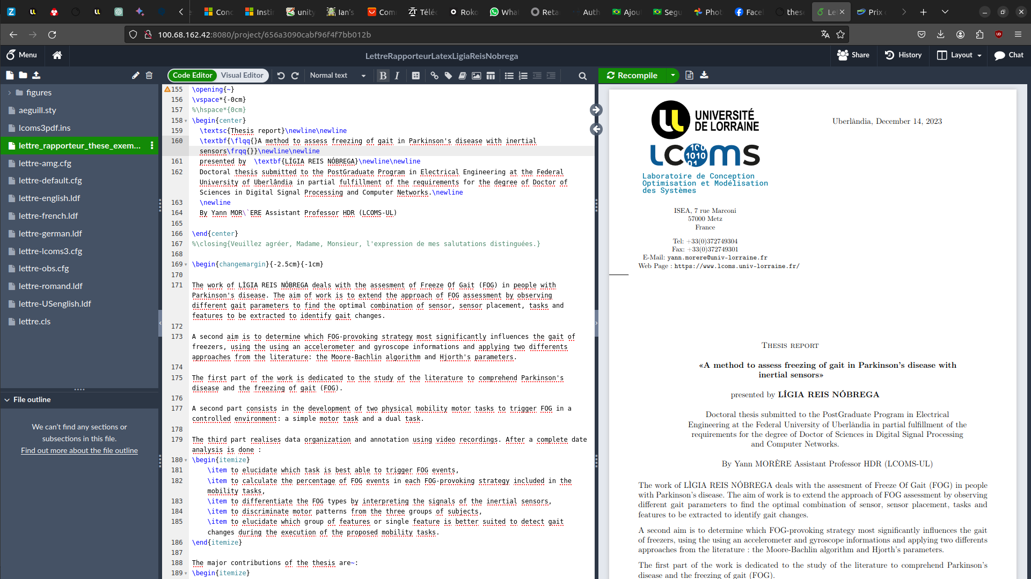Open the History panel

pyautogui.click(x=903, y=55)
